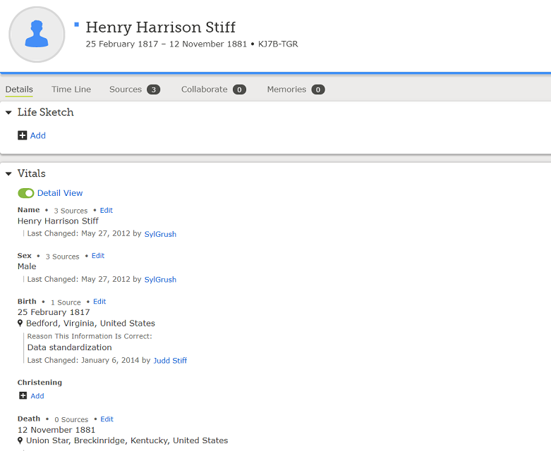This screenshot has width=551, height=451.
Task: Click the map pin beside Bedford, Virginia
Action: [x=20, y=323]
